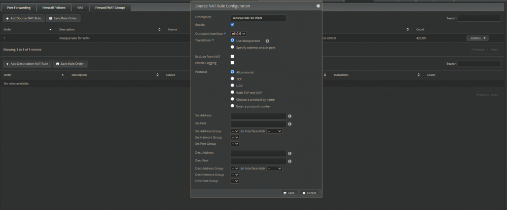The width and height of the screenshot is (507, 210).
Task: Click Add Destination NAT Rule button
Action: pos(27,64)
